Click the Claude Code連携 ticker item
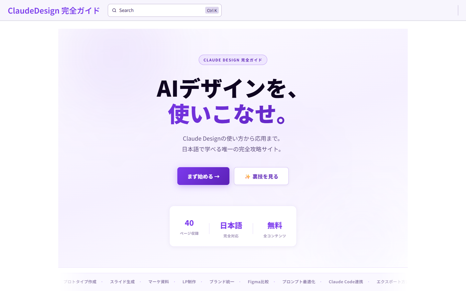 point(346,282)
